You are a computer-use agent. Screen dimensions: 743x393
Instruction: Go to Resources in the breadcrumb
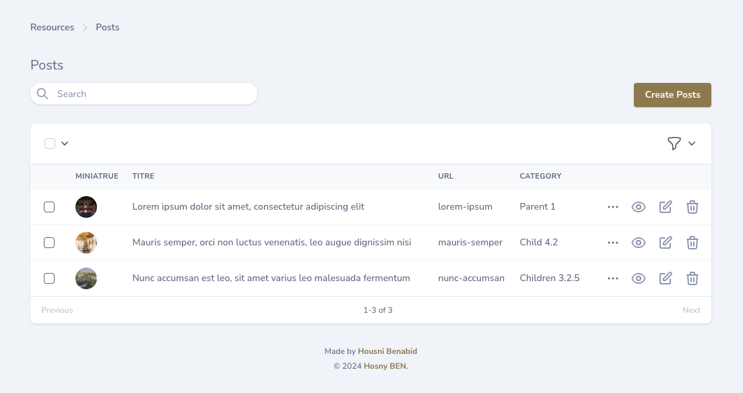52,28
